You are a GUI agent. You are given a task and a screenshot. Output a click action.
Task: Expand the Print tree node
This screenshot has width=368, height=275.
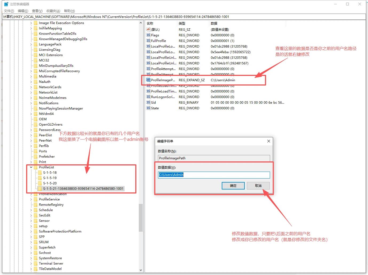31,162
